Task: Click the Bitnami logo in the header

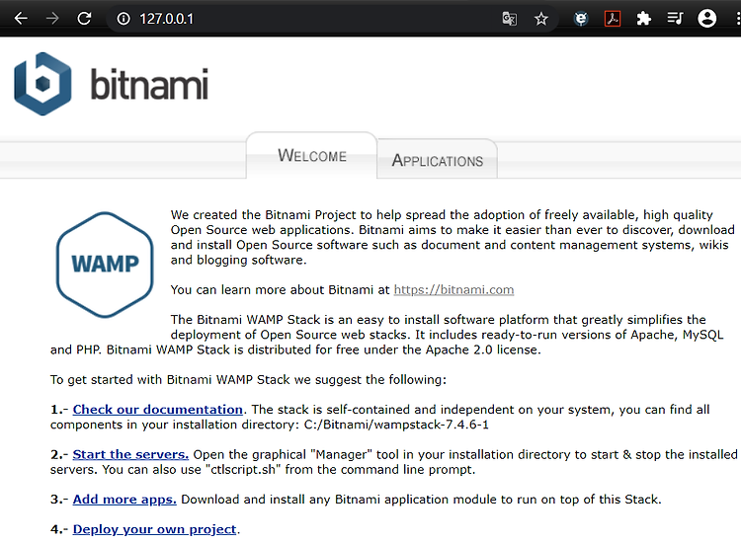Action: click(111, 84)
